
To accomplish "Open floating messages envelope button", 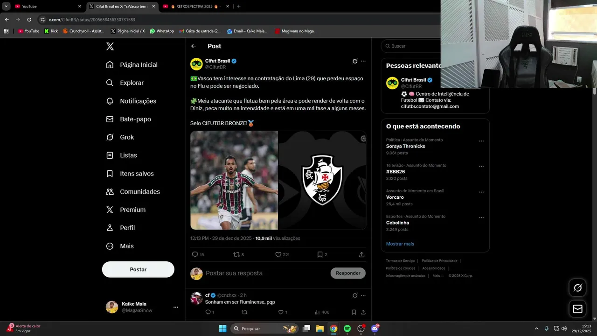I will point(577,309).
